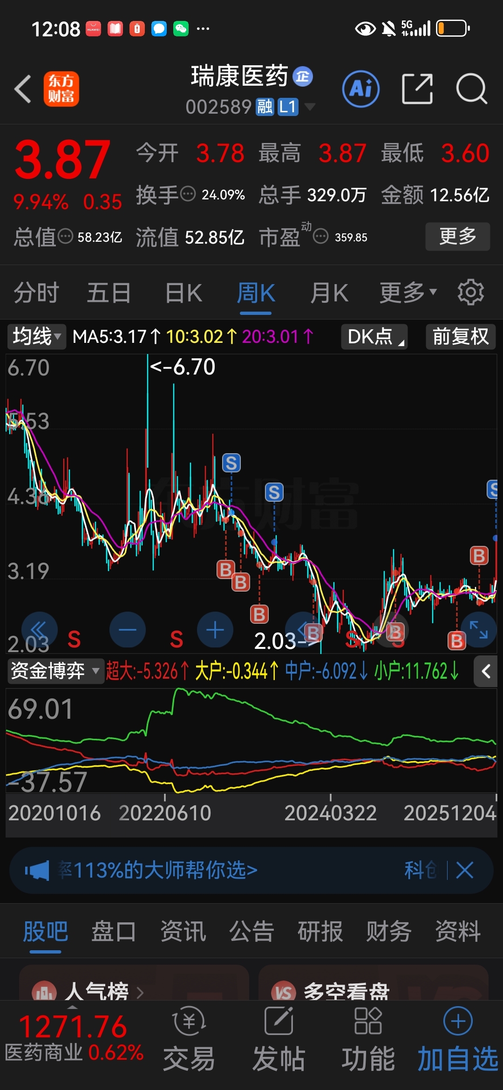Screen dimensions: 503x1090
Task: Shift chart left with double-arrow button
Action: click(x=39, y=630)
